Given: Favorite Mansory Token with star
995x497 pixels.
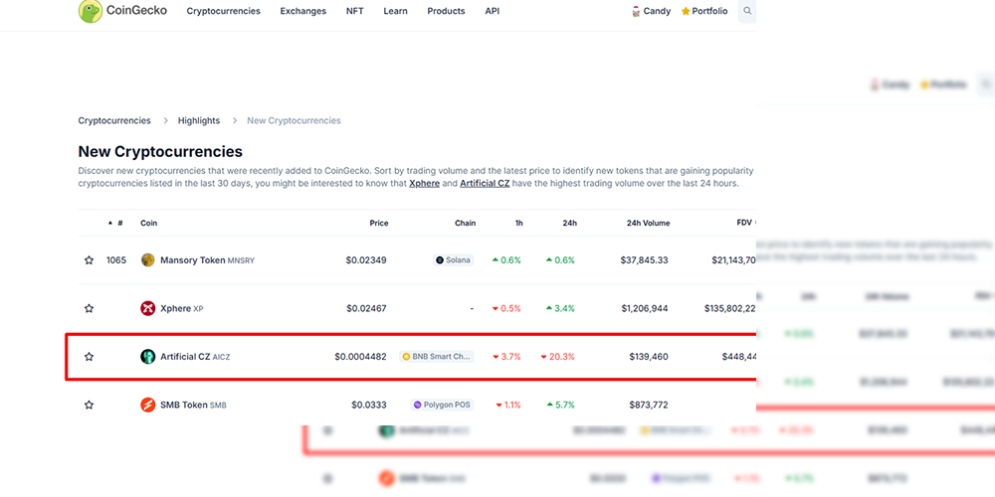Looking at the screenshot, I should pyautogui.click(x=89, y=260).
